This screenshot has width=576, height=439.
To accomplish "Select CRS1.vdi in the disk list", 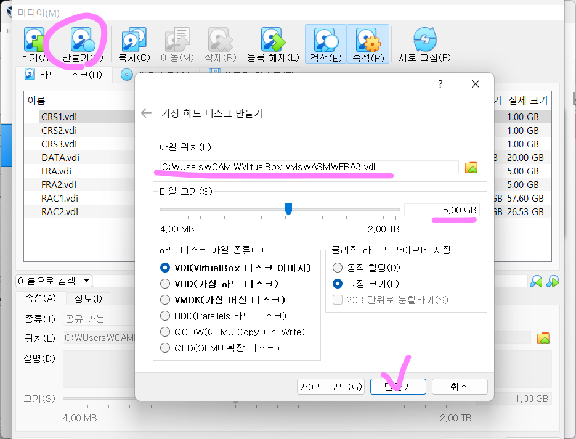I will [x=59, y=117].
